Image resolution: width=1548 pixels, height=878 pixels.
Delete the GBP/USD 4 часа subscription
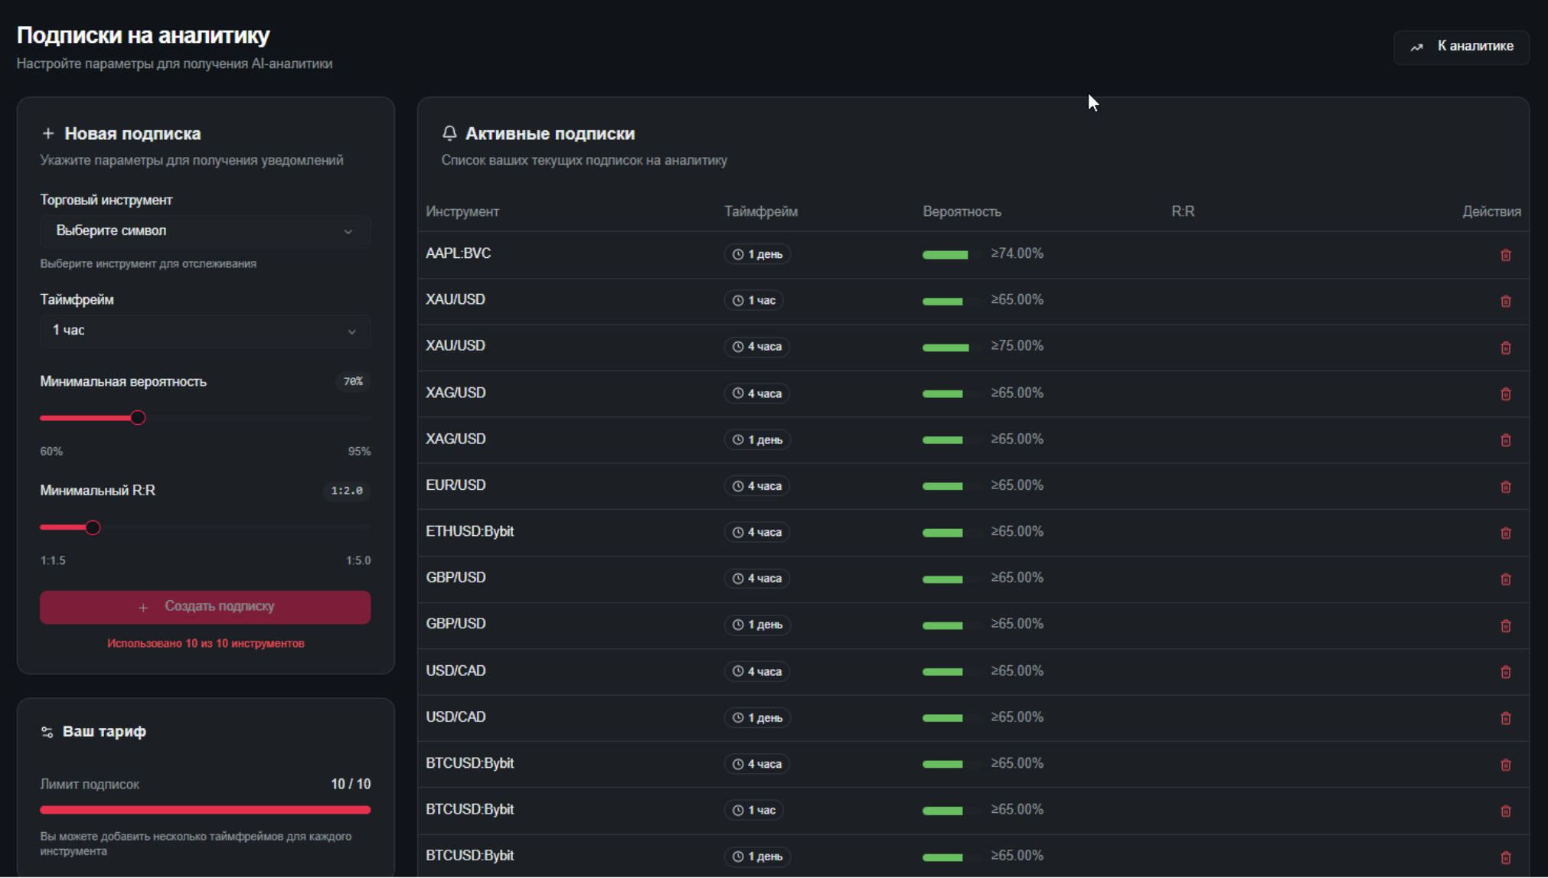point(1505,579)
